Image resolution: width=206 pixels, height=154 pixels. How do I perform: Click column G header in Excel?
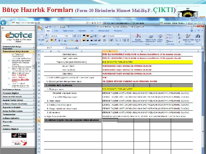(142, 51)
